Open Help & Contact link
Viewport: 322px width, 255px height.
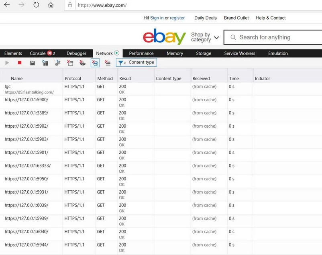(x=271, y=18)
